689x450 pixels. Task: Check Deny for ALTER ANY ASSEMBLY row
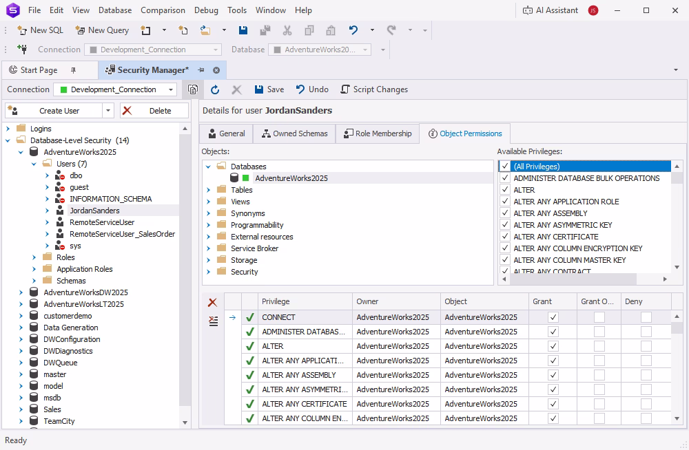click(646, 376)
